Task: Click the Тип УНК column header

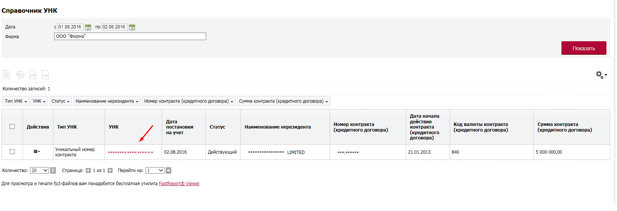Action: (79, 127)
